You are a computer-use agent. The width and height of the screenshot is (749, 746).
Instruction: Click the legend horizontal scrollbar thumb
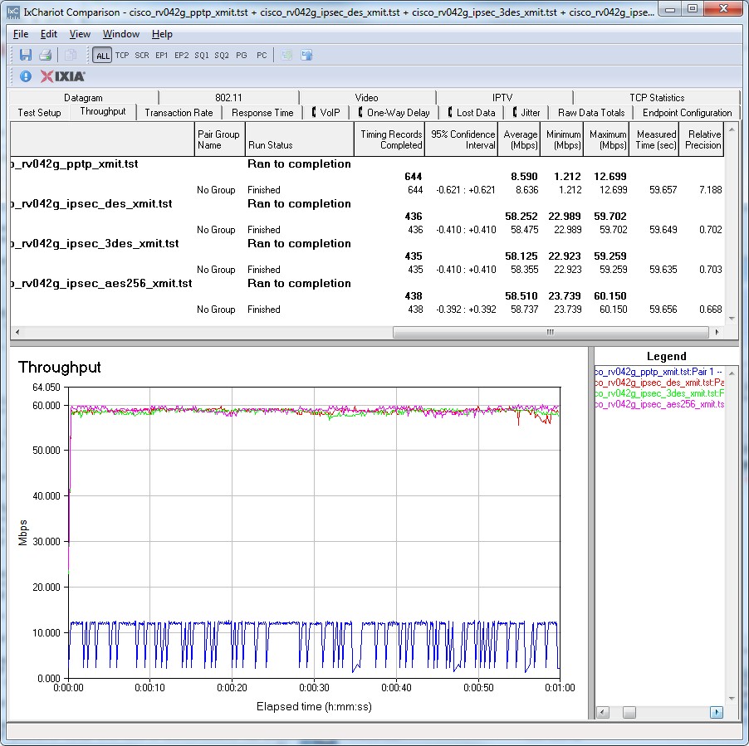[629, 713]
